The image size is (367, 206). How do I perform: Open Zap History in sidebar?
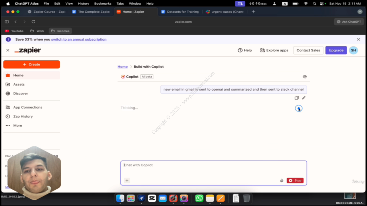pyautogui.click(x=23, y=116)
